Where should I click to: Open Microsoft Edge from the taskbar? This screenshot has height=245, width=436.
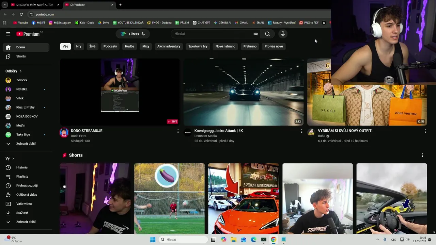(253, 240)
